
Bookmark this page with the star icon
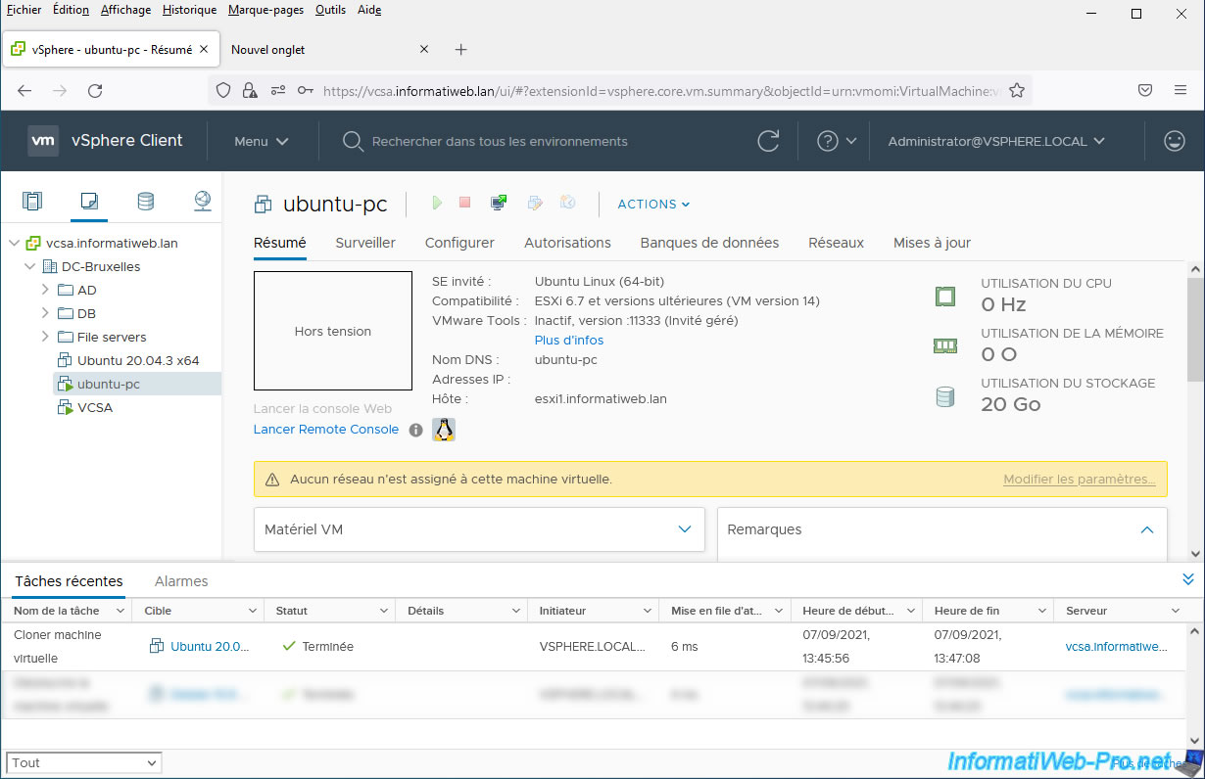click(1017, 91)
